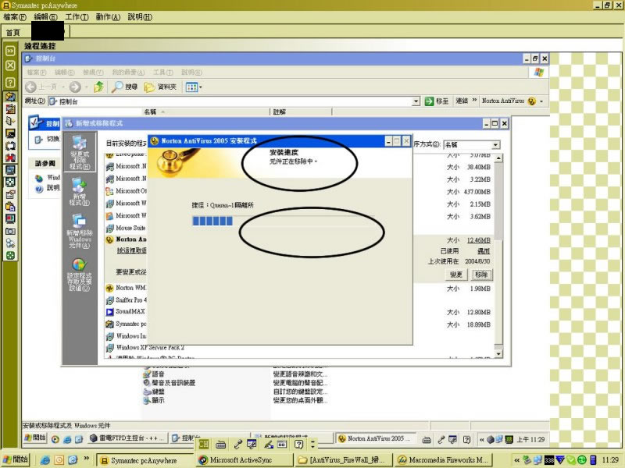The height and width of the screenshot is (468, 625).
Task: Select 設定程式存取及預設值 in the sidebar
Action: [x=80, y=275]
